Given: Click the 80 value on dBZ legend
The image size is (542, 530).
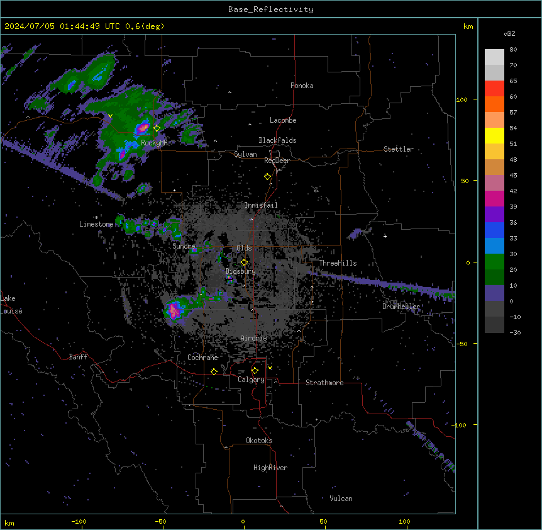Looking at the screenshot, I should [513, 50].
